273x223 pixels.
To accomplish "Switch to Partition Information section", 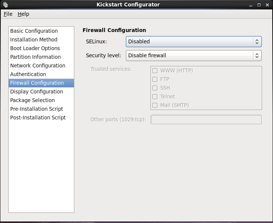I will click(41, 57).
